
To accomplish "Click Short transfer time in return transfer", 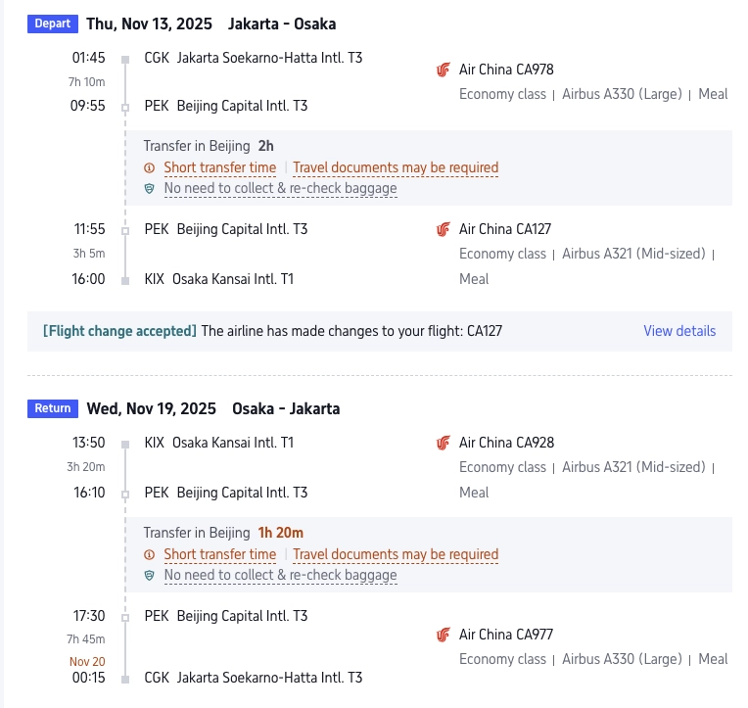I will [219, 555].
